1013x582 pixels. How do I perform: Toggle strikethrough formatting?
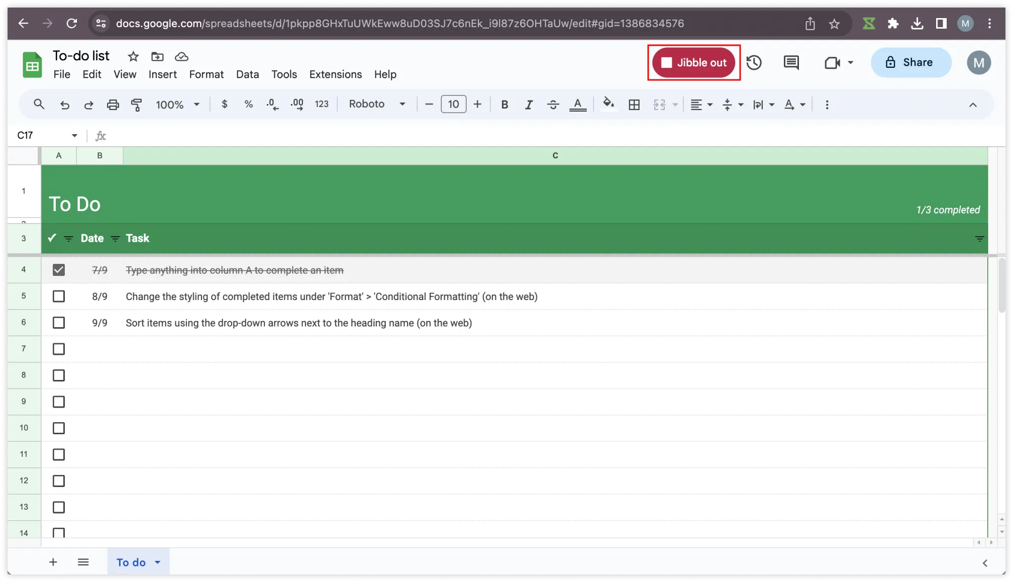[x=553, y=105]
